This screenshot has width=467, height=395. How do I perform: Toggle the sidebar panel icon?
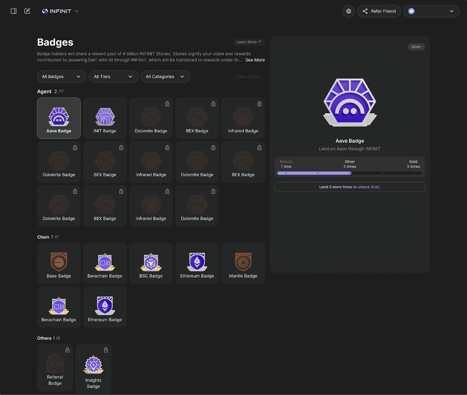(x=14, y=11)
